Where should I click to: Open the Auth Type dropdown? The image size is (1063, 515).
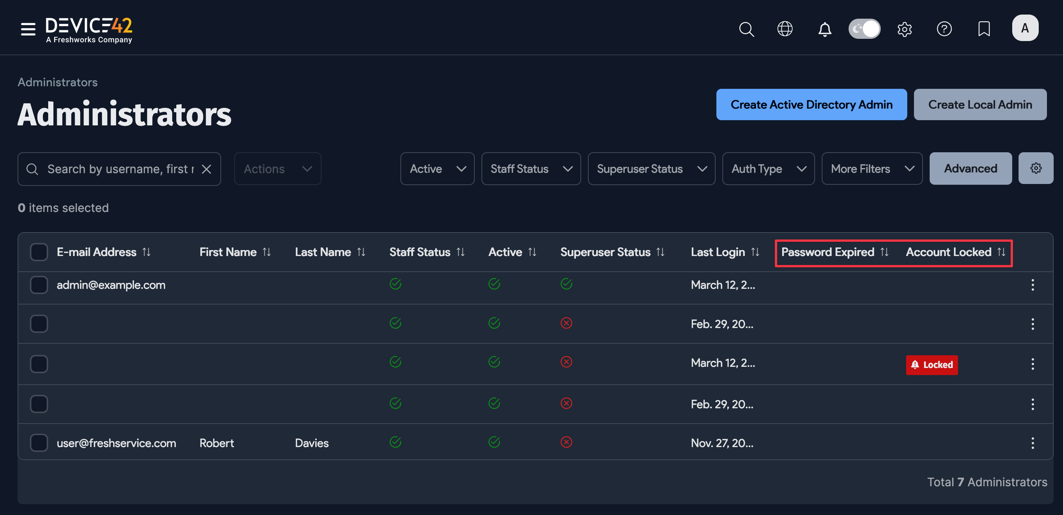pos(768,169)
